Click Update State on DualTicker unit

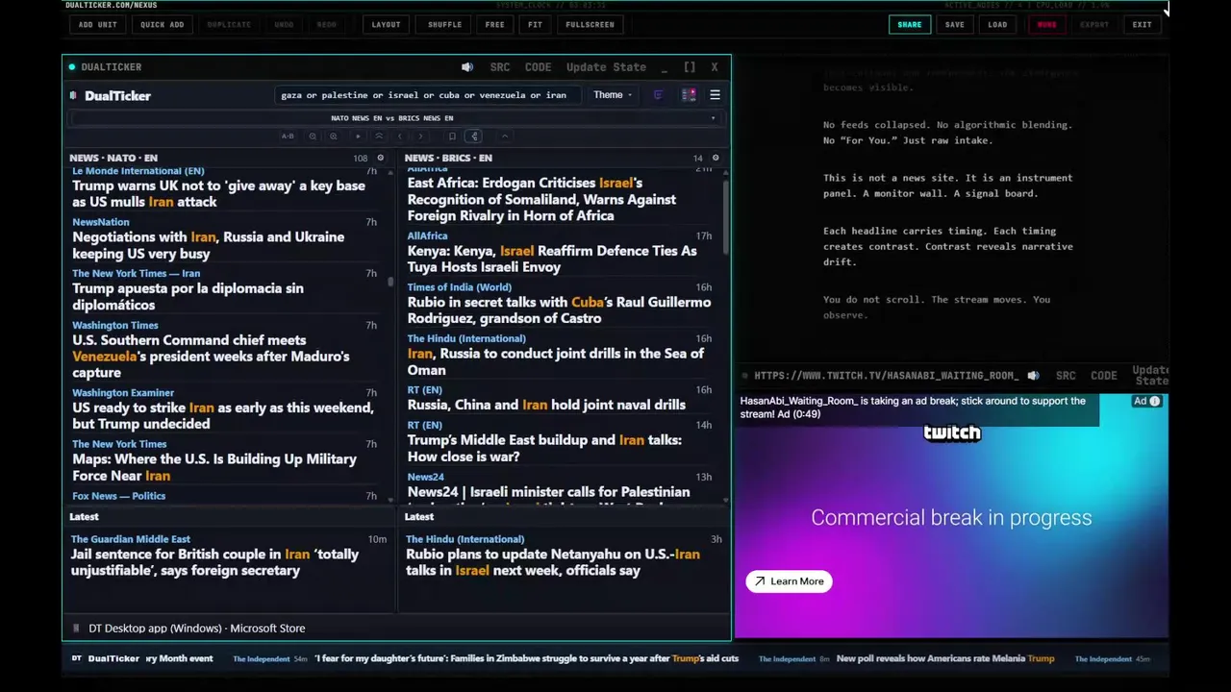pyautogui.click(x=606, y=67)
